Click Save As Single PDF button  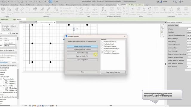(82, 56)
